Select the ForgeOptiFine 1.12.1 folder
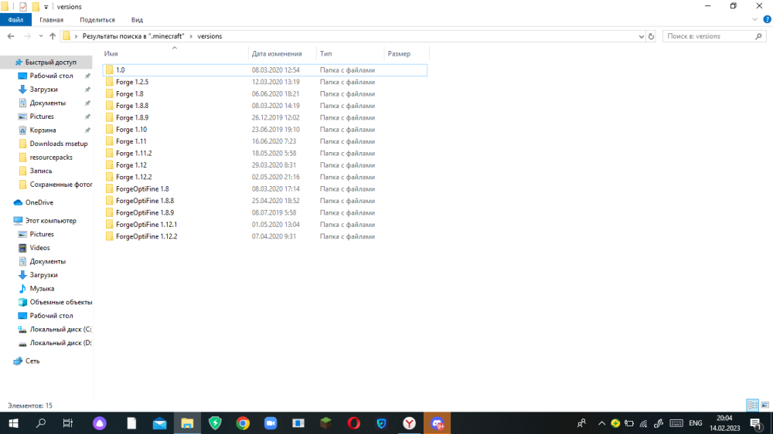773x434 pixels. tap(264, 224)
